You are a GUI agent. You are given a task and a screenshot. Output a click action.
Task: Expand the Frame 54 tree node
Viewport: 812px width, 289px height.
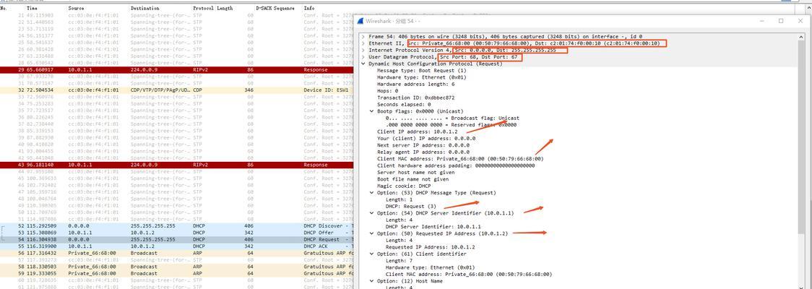[363, 37]
